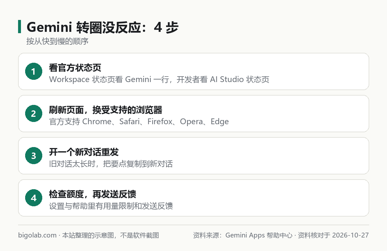Select the heading "检查额度,再发送反馈"
387x251 pixels.
pyautogui.click(x=93, y=194)
